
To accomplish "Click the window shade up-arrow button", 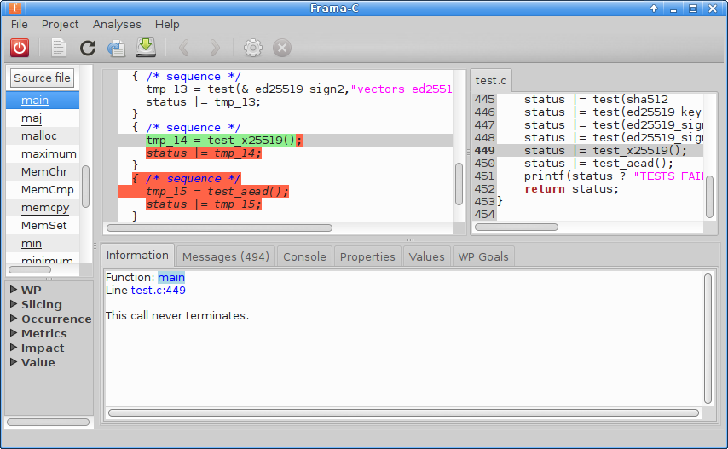I will (x=654, y=9).
